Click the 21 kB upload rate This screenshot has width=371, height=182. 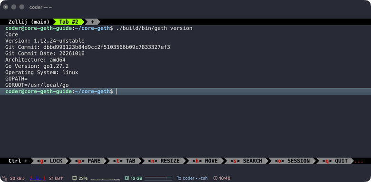click(56, 178)
